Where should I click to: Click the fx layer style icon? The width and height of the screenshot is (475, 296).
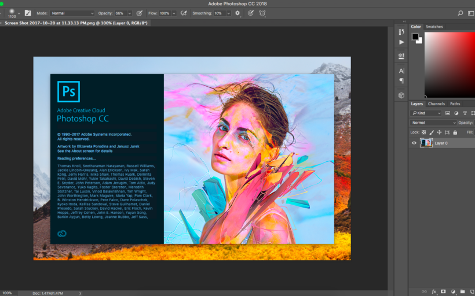pyautogui.click(x=433, y=291)
